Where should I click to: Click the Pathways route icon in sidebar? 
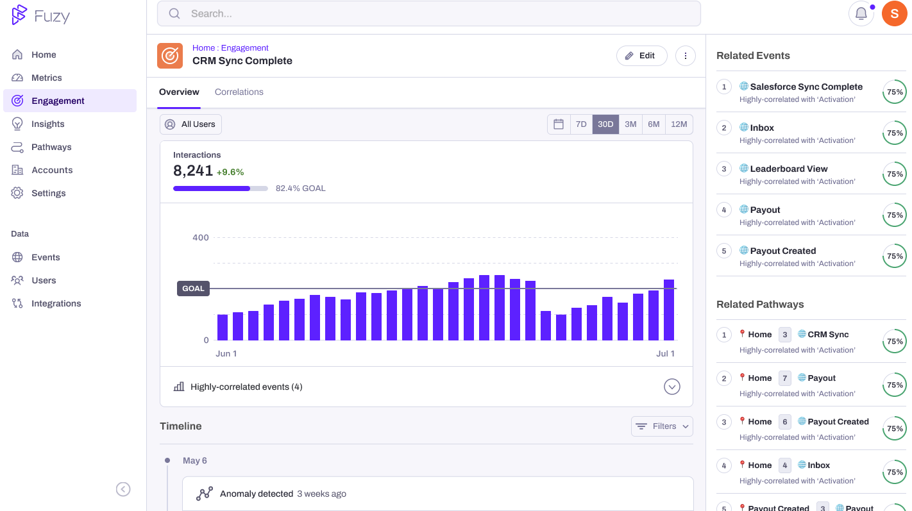point(17,147)
